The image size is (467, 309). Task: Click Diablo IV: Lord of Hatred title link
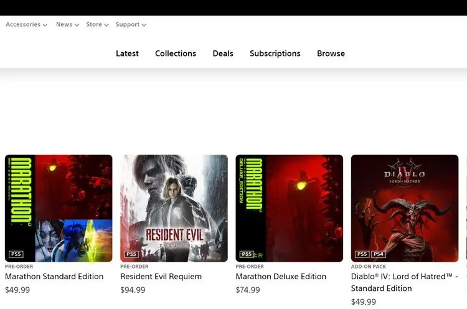tap(405, 282)
